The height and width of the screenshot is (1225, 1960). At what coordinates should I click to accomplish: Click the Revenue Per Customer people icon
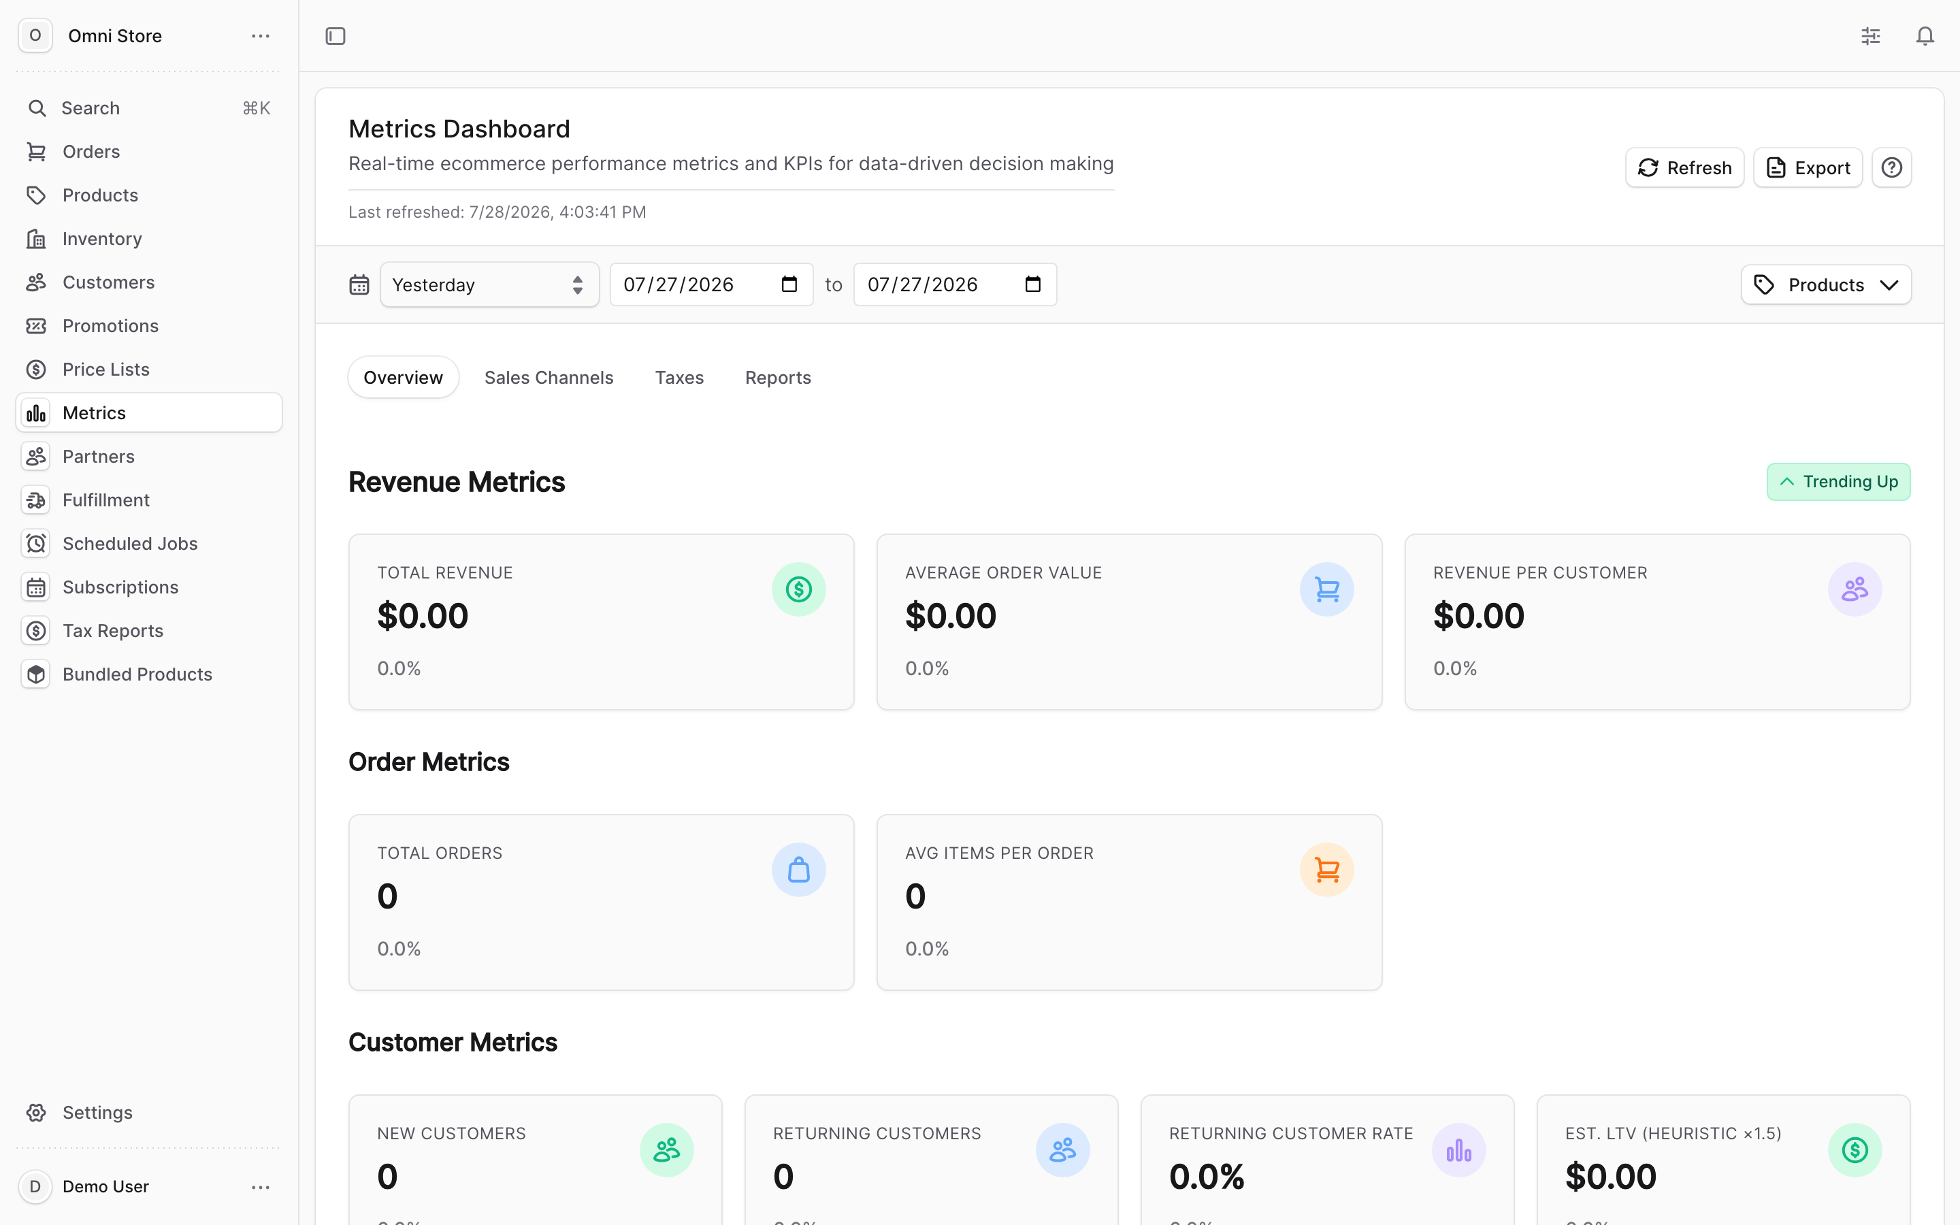[x=1854, y=589]
